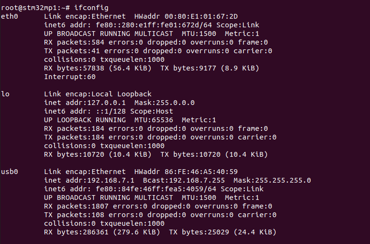Select the eth0 interface name
Screen dimensions: 370x244
click(x=10, y=16)
